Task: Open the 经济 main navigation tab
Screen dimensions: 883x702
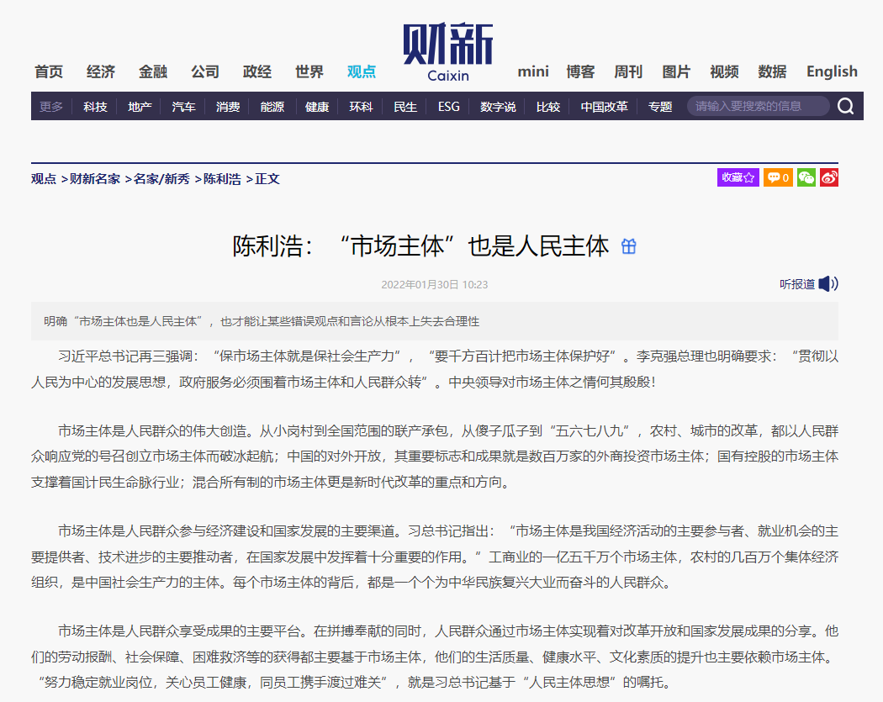Action: click(x=101, y=71)
